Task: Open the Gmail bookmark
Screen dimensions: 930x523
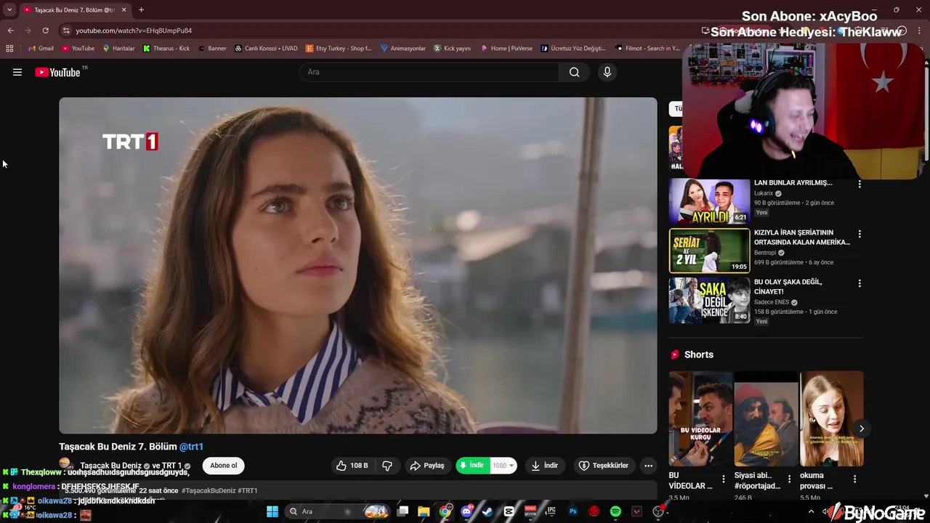Action: (41, 49)
